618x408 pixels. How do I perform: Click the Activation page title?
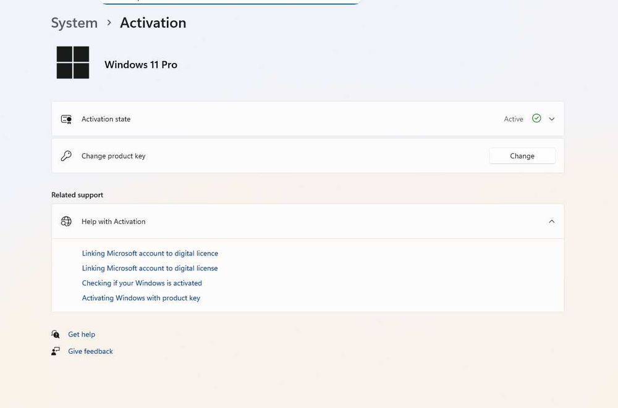pos(153,23)
